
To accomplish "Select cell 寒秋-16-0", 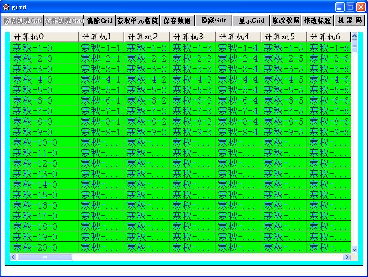I will (44, 205).
